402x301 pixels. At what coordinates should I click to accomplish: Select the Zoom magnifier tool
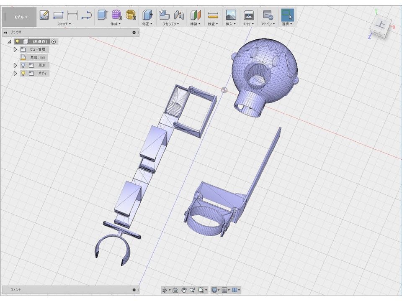(192, 290)
